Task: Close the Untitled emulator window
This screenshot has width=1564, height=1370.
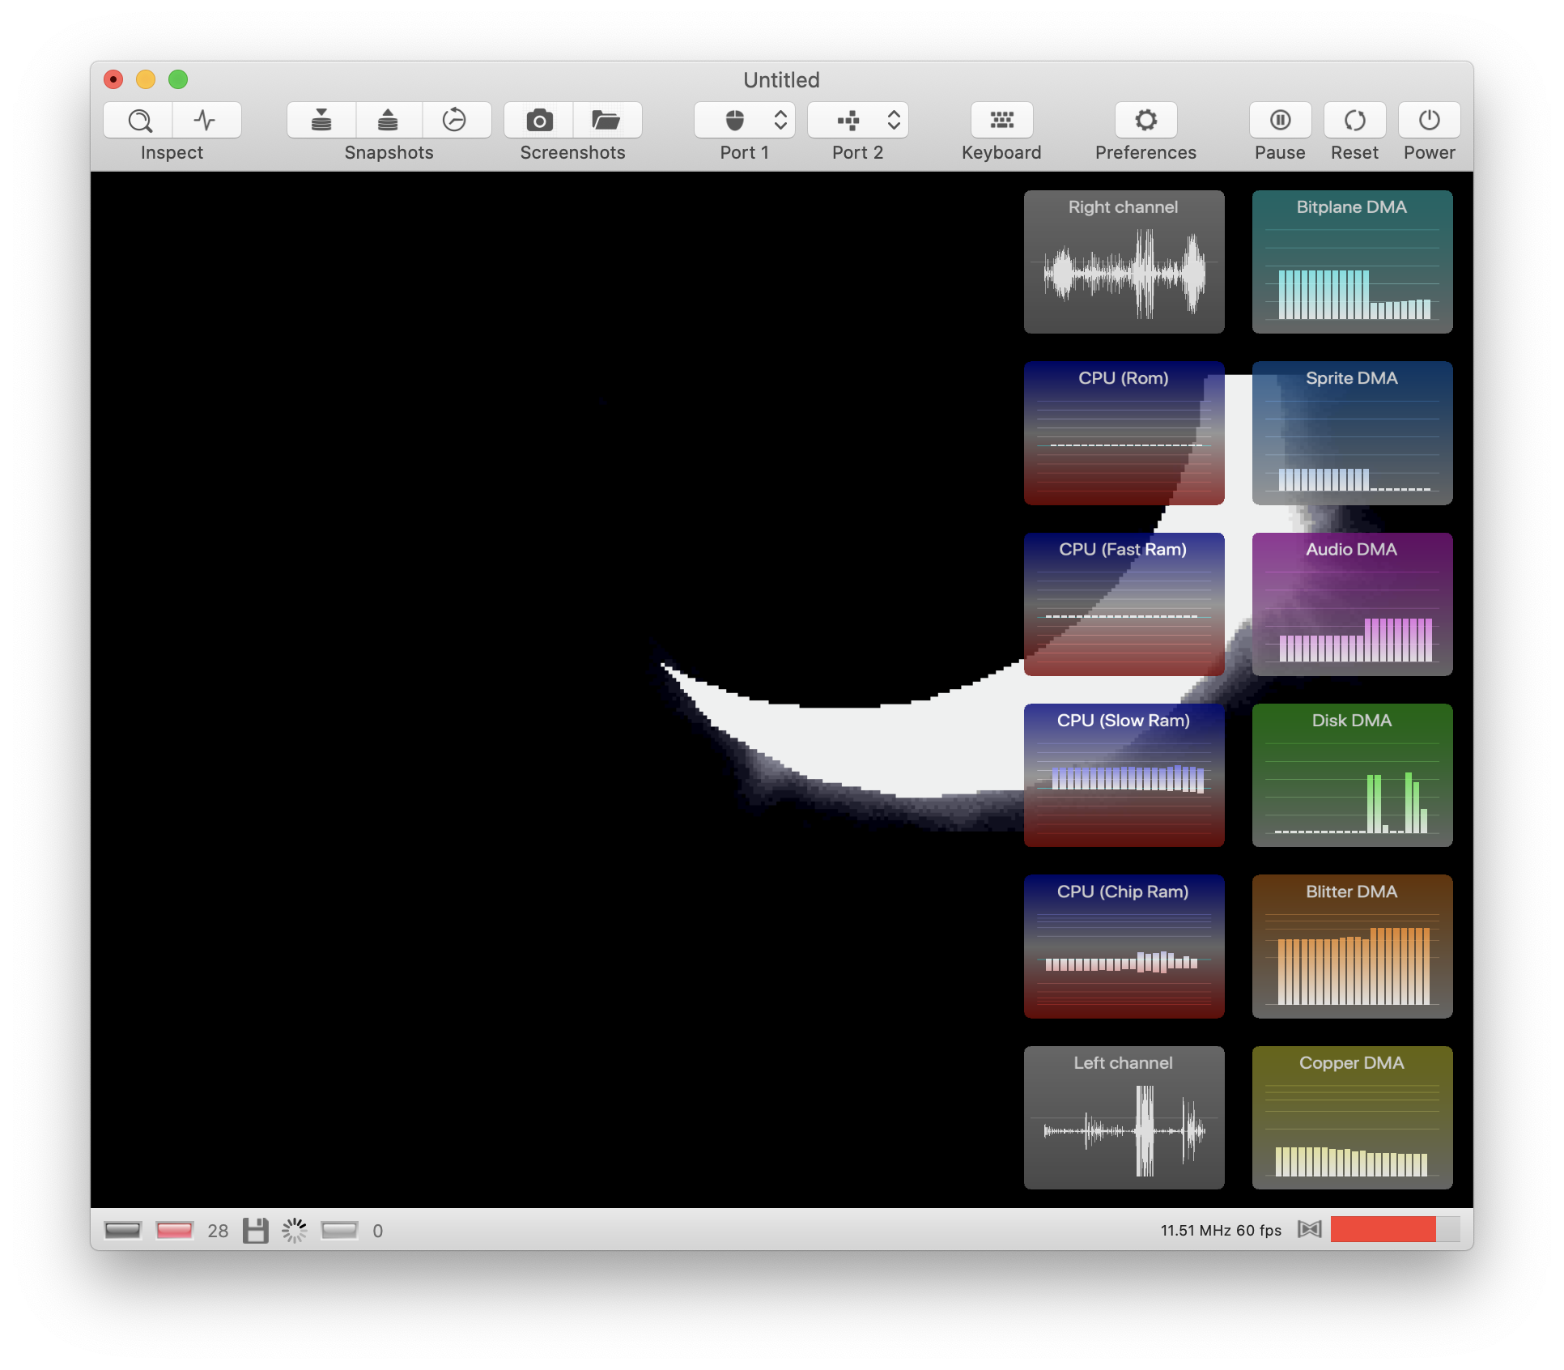Action: (x=113, y=79)
